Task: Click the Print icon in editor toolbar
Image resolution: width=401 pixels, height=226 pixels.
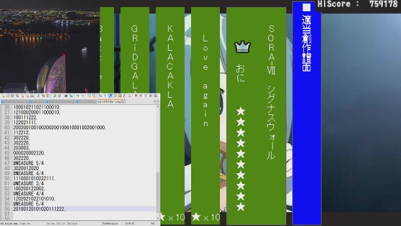Action: (x=32, y=96)
